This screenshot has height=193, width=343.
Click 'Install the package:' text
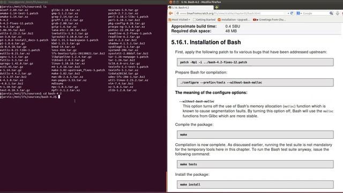coord(192,174)
